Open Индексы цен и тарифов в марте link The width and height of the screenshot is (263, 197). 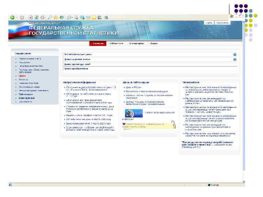point(89,115)
